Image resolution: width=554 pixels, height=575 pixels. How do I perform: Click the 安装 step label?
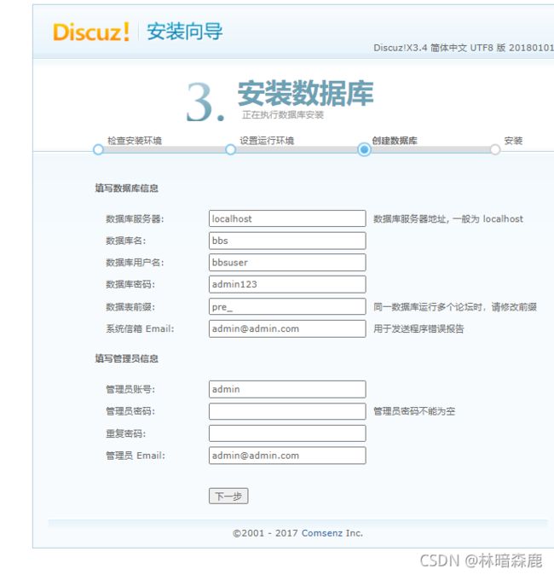click(x=513, y=141)
